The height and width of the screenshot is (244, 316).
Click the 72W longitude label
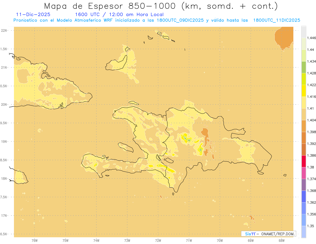pyautogui.click(x=158, y=240)
